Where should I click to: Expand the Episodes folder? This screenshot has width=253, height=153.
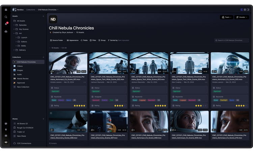point(14,25)
